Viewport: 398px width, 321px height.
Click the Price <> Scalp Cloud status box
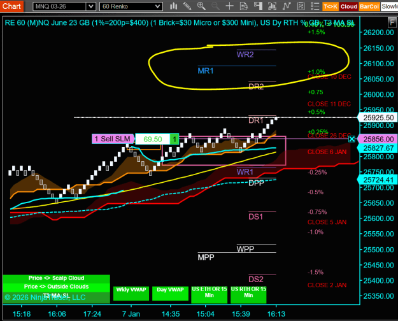pyautogui.click(x=56, y=278)
